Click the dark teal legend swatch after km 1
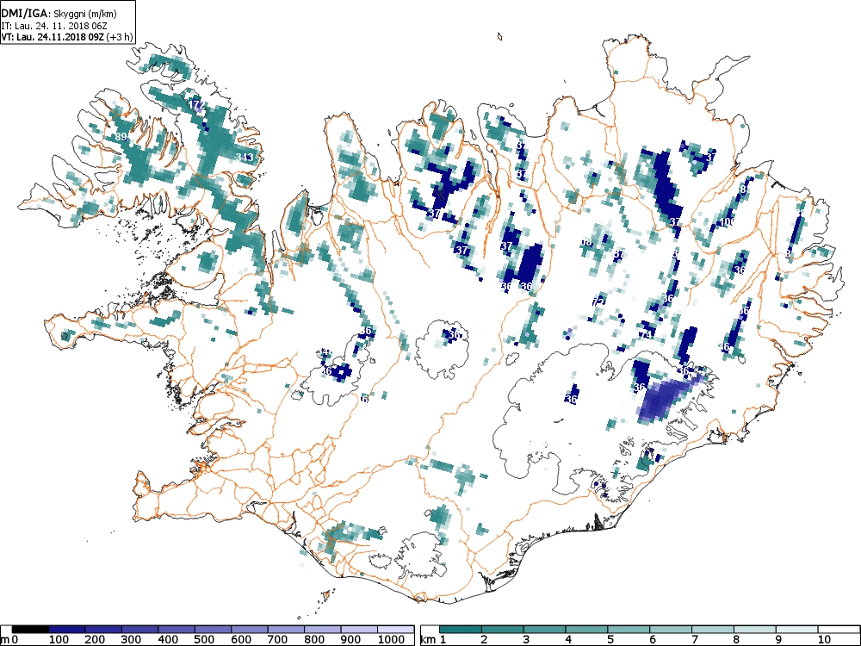861x646 pixels. pos(461,629)
